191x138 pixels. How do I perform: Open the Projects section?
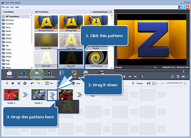click(x=9, y=74)
